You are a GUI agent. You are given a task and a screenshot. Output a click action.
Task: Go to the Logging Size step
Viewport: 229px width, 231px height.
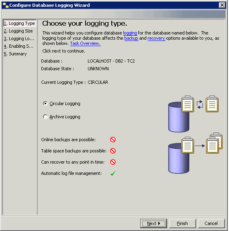18,31
